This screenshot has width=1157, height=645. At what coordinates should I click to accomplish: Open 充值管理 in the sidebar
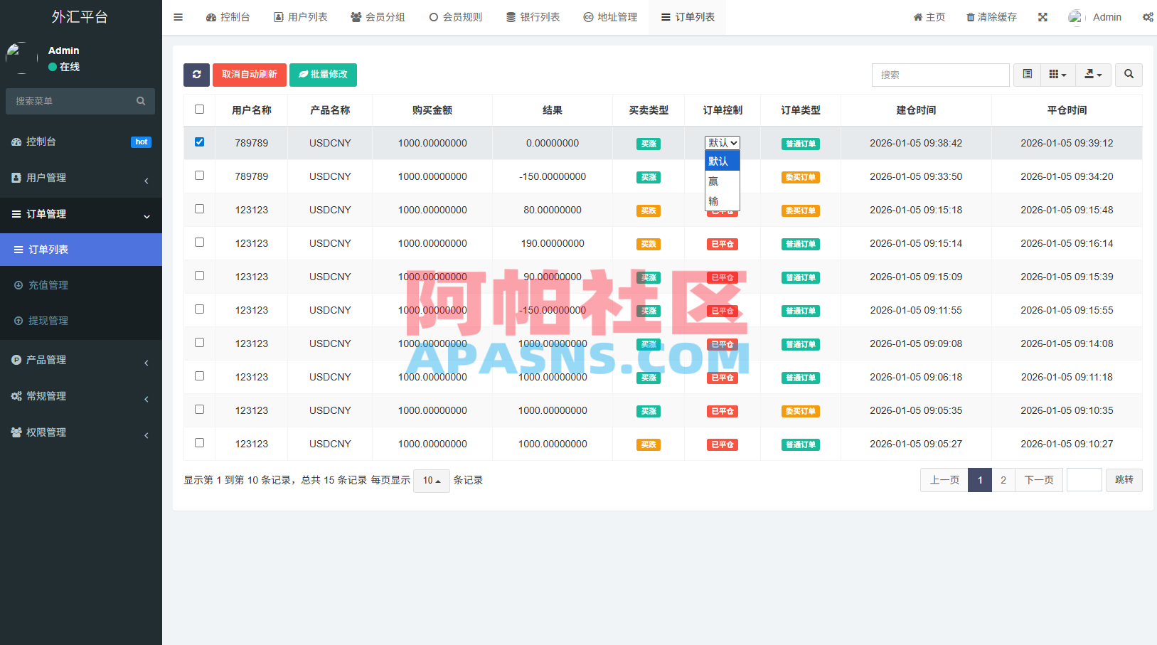tap(81, 285)
